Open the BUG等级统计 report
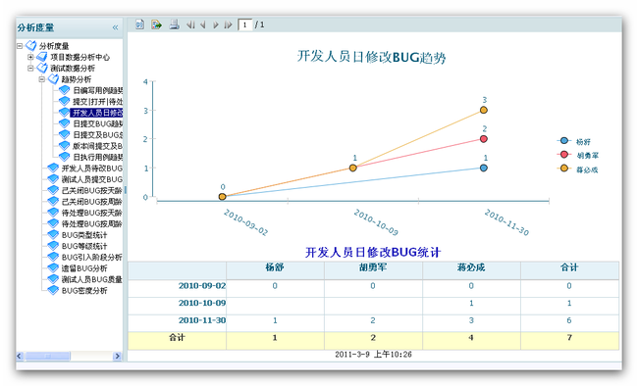Screen dimensions: 638x386 (x=84, y=246)
